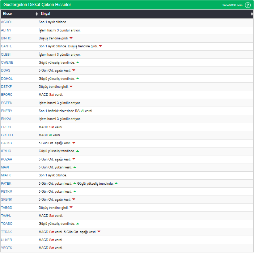The image size is (254, 253).
Task: Click the red down arrow in TTRAK row
Action: tap(99, 232)
